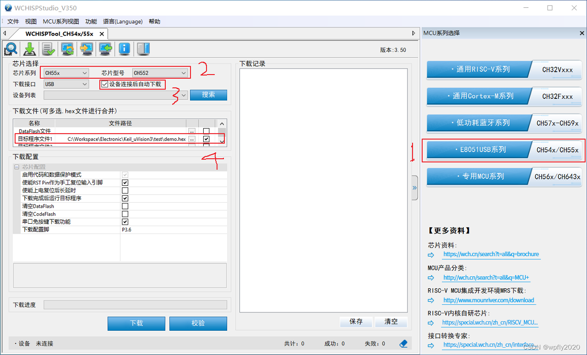The height and width of the screenshot is (355, 587).
Task: Click the magnifier chip search toolbar icon
Action: pos(11,48)
